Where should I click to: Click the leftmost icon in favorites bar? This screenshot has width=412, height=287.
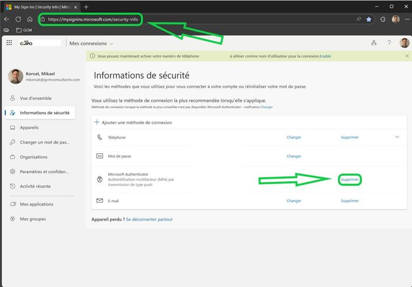pos(6,30)
